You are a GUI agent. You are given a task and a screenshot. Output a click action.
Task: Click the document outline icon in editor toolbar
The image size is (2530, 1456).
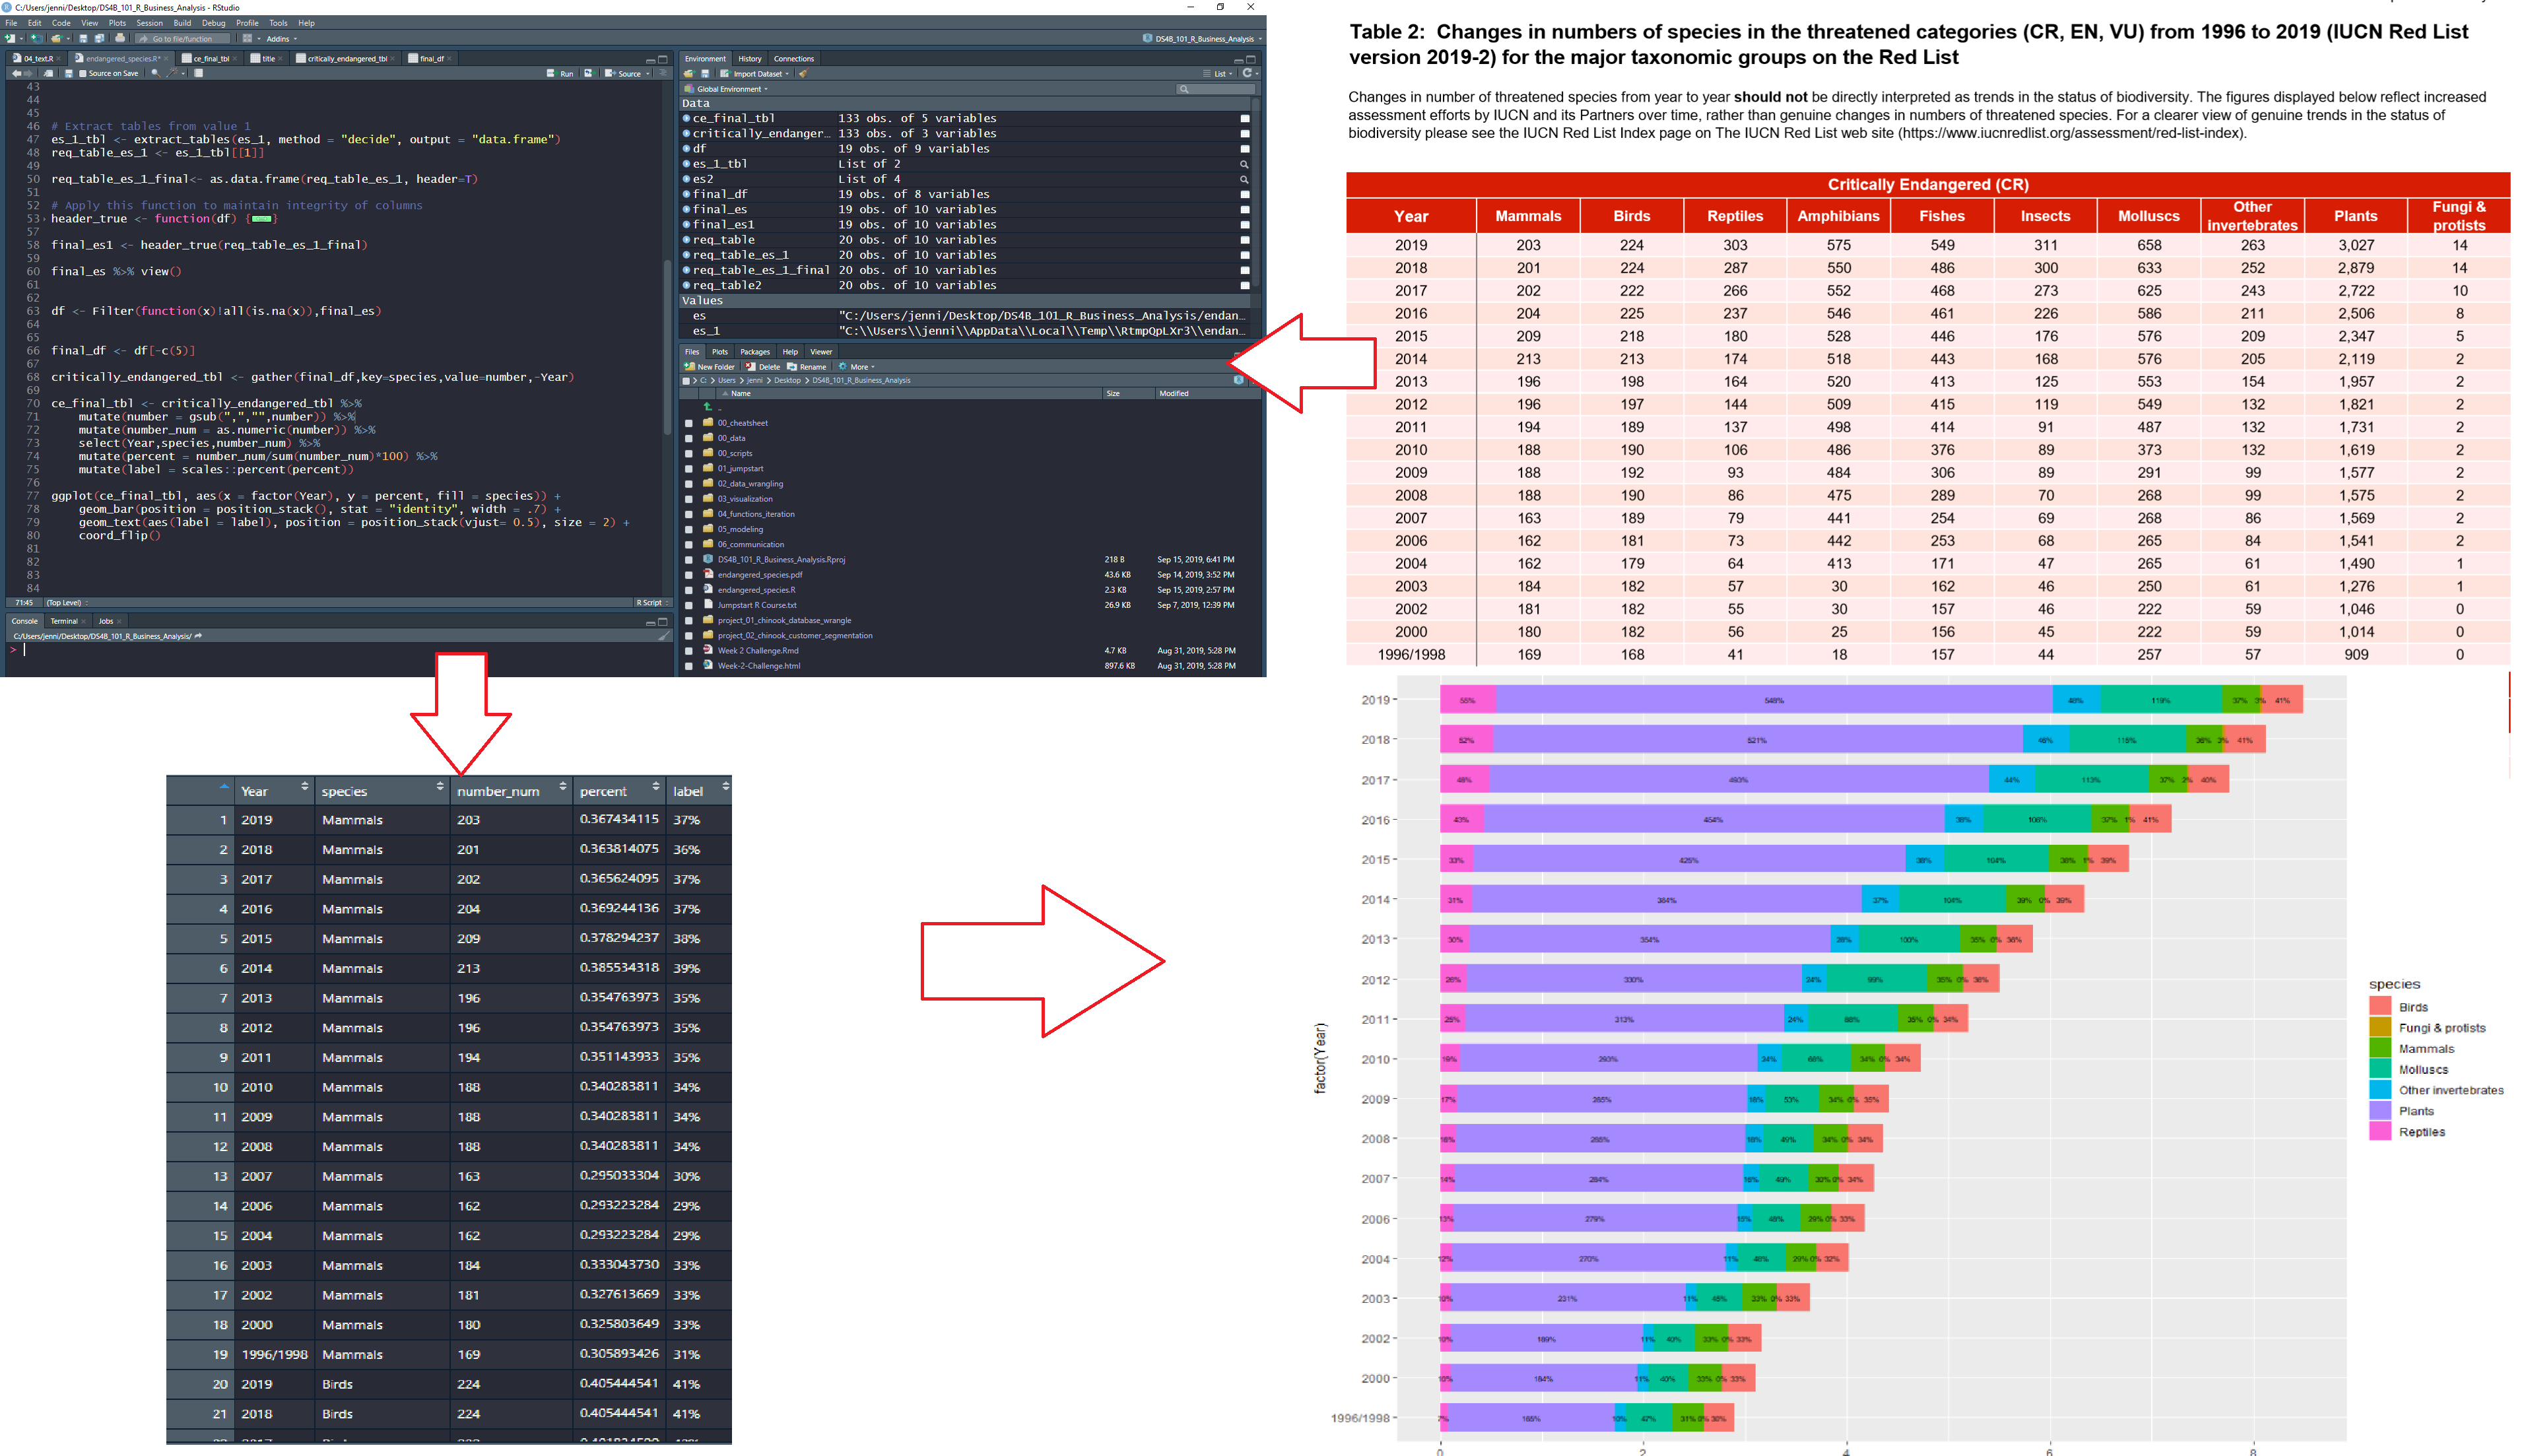(663, 73)
